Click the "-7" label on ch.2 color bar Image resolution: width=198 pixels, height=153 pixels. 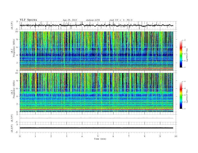[x=184, y=109]
